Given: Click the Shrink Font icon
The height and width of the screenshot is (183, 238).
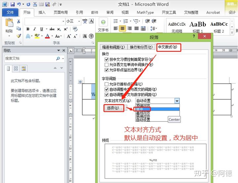Looking at the screenshot, I should tap(75, 36).
